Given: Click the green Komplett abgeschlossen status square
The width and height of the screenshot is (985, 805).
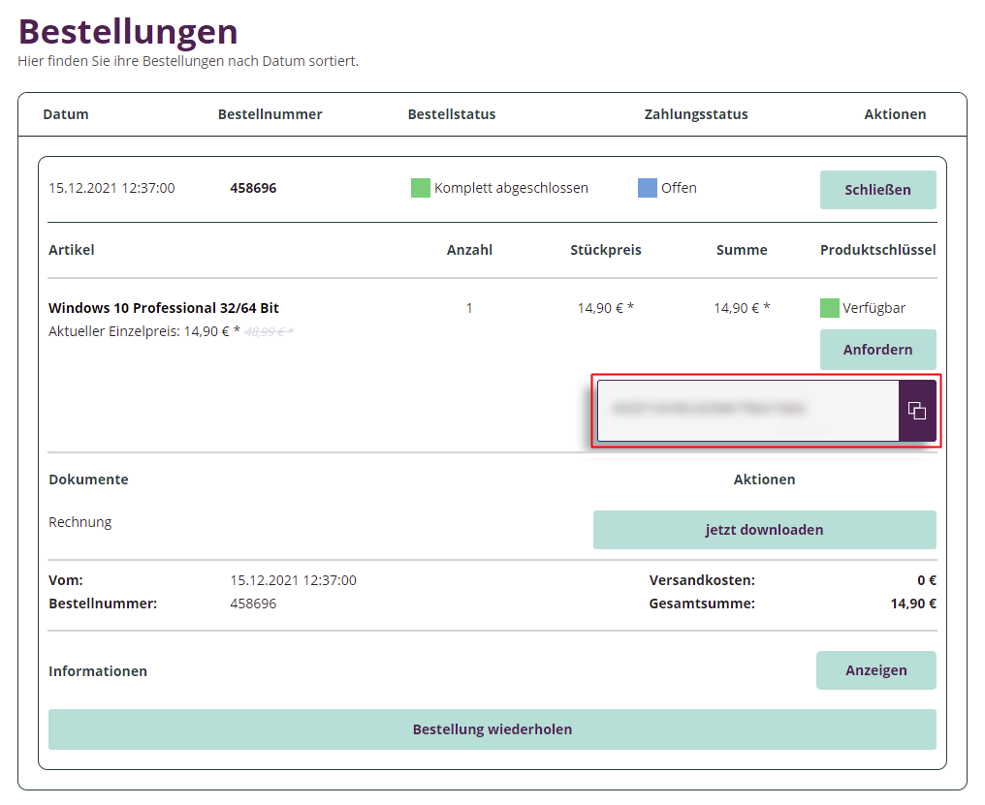Looking at the screenshot, I should [420, 188].
